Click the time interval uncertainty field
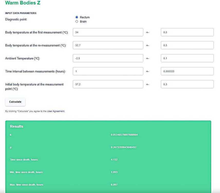 click(x=187, y=71)
